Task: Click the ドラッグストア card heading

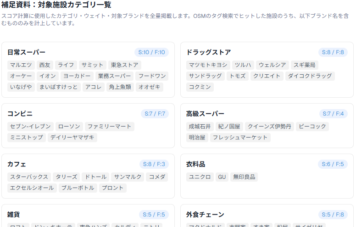Action: (x=208, y=52)
